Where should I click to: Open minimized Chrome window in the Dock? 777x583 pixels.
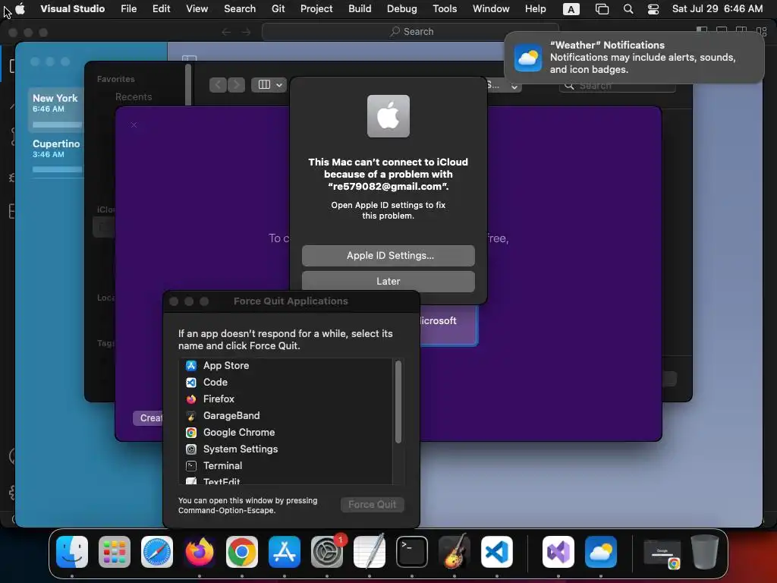[662, 553]
